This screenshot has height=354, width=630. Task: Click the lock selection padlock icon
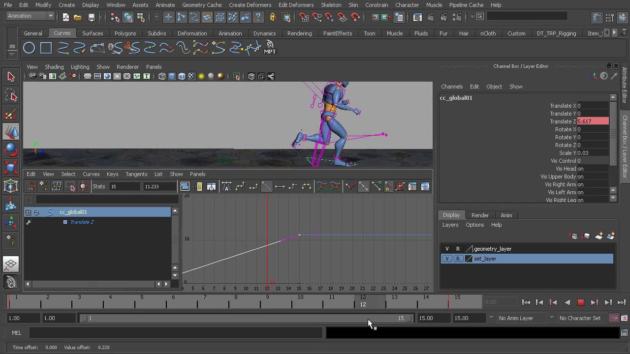[x=272, y=17]
